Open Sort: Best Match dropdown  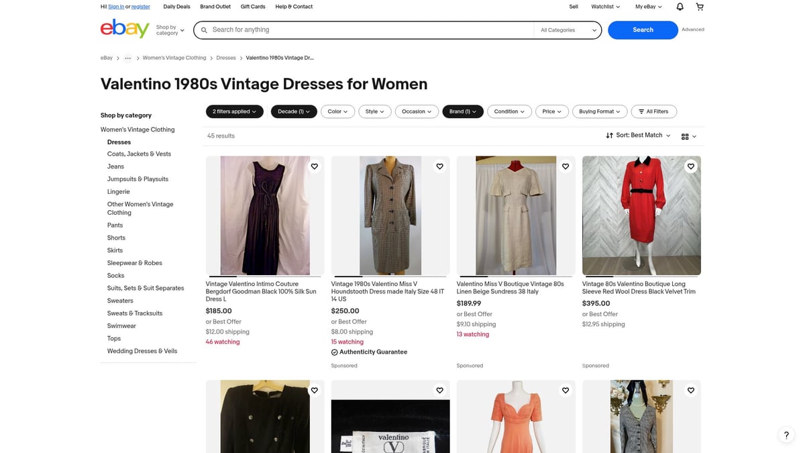pos(638,136)
